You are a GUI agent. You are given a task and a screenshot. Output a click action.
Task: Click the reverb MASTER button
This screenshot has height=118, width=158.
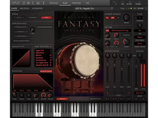pos(126,35)
